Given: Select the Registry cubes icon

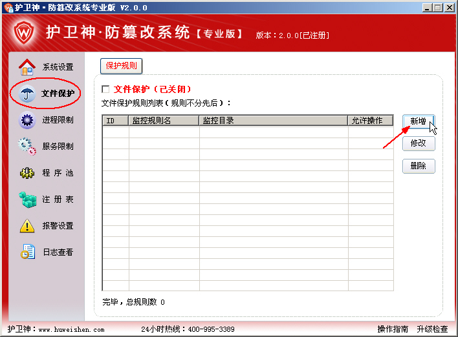Looking at the screenshot, I should (27, 199).
